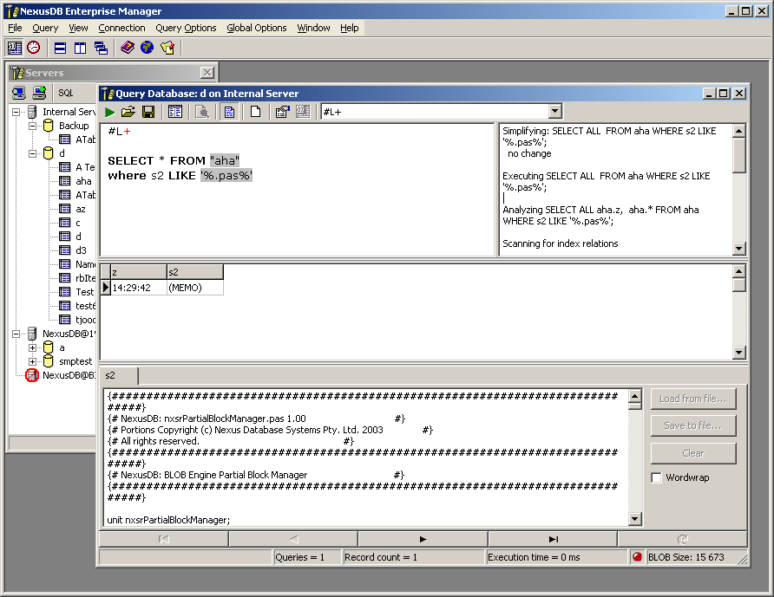Open the Global Options menu
Screen dimensions: 774x597
coord(256,28)
